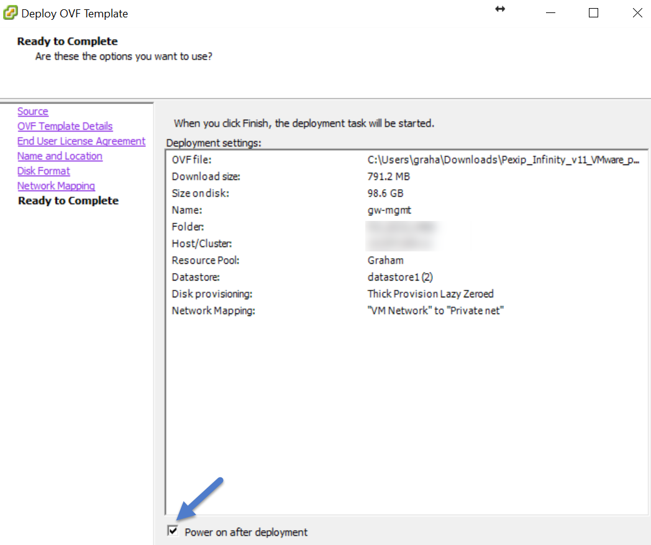
Task: Review the Network Mapping step
Action: (56, 186)
